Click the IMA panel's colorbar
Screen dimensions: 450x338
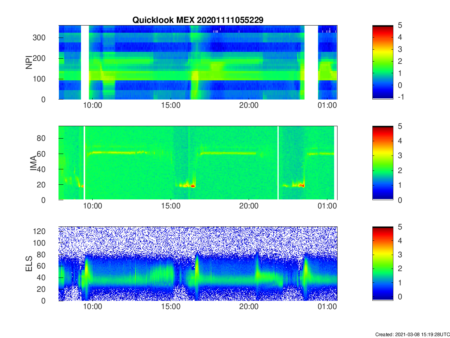tap(383, 163)
